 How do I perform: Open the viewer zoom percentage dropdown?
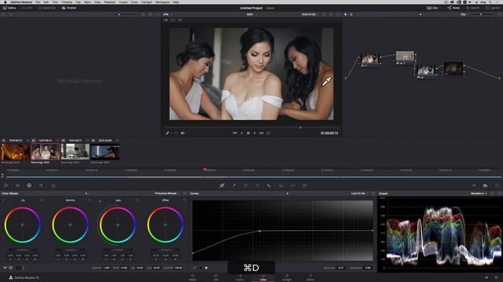(x=166, y=14)
